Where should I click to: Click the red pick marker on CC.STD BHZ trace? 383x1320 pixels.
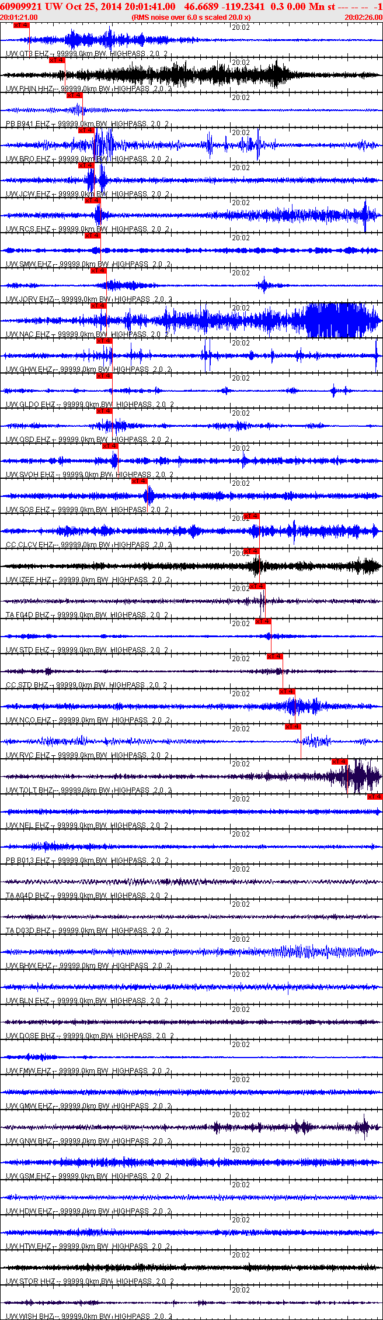click(x=274, y=656)
